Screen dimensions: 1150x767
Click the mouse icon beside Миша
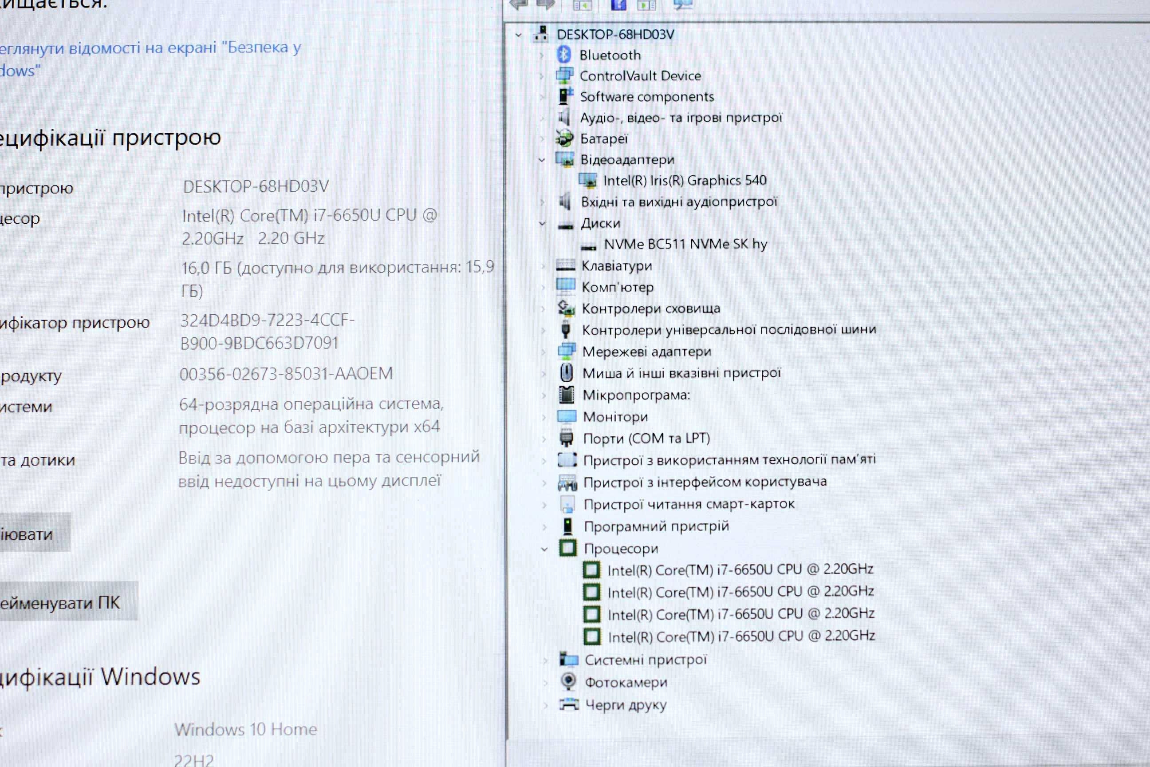566,373
